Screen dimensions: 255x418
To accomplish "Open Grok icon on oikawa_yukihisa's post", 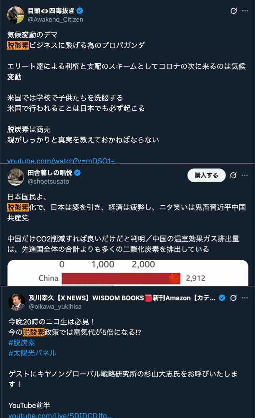I will [x=233, y=298].
